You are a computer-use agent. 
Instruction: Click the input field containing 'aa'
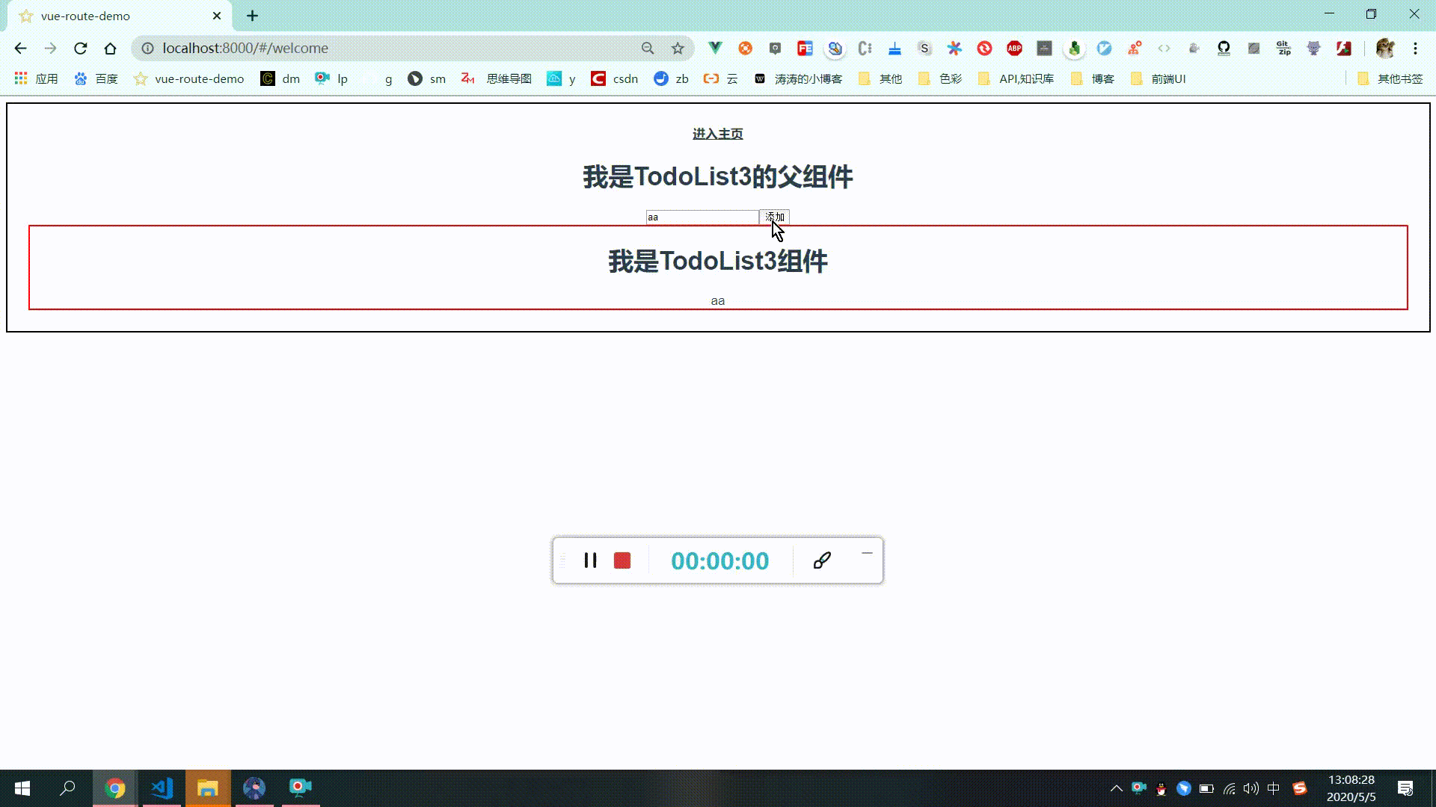[x=702, y=216]
